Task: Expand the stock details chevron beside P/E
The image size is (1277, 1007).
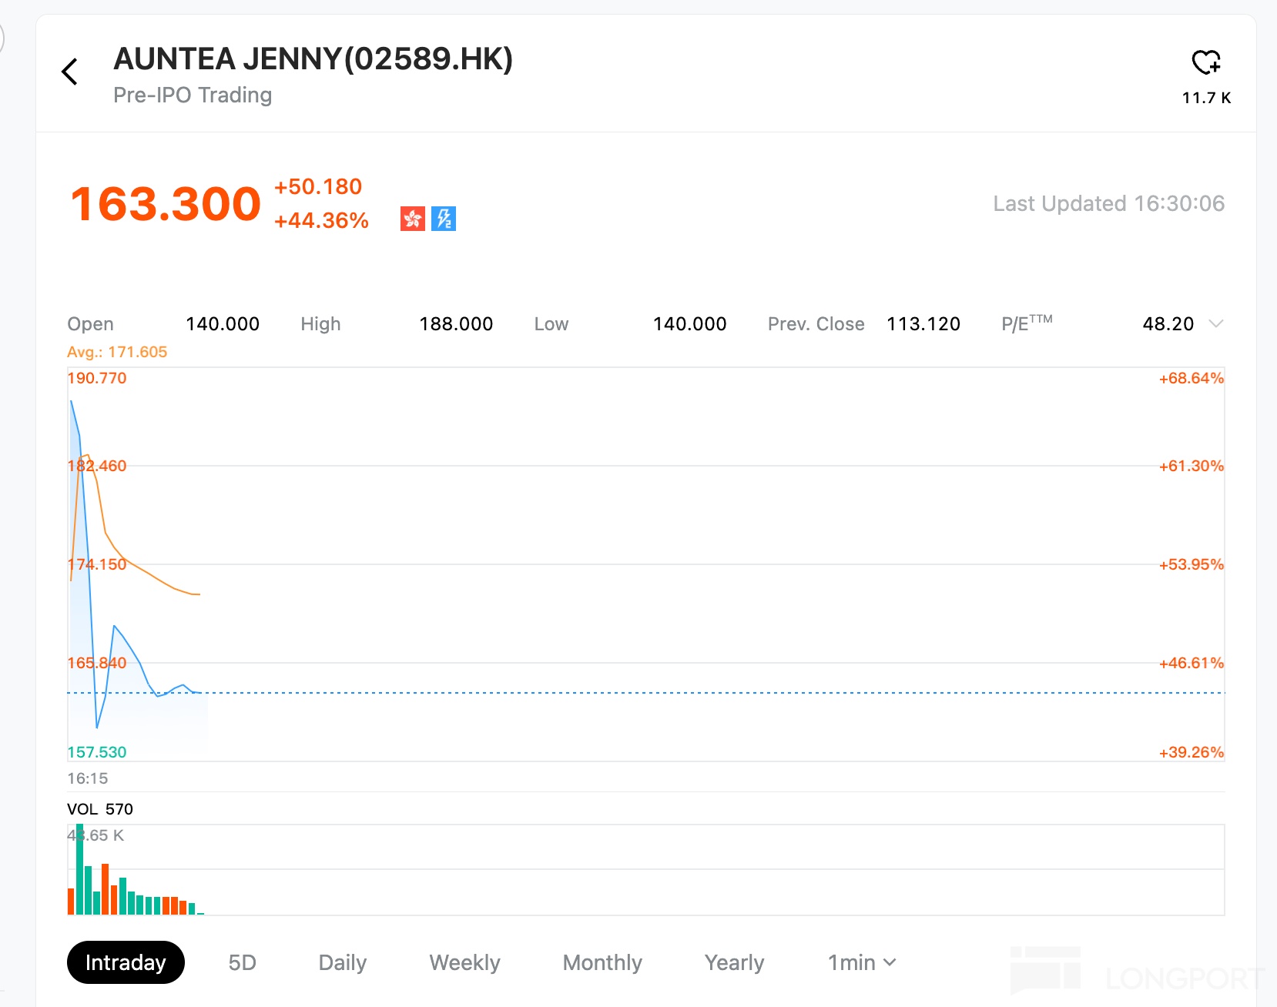Action: click(1216, 323)
